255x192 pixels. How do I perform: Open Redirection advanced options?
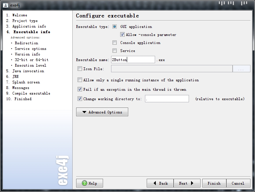(27, 43)
